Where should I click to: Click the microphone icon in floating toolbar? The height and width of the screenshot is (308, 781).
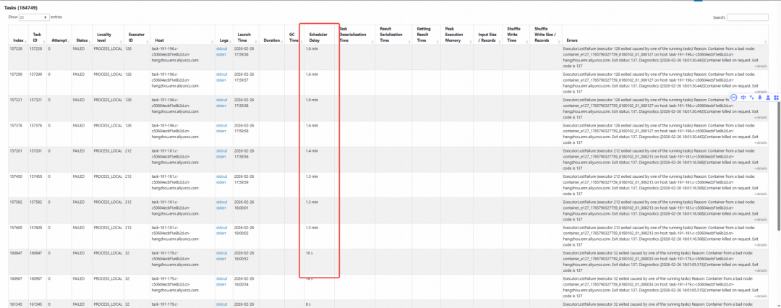point(759,97)
